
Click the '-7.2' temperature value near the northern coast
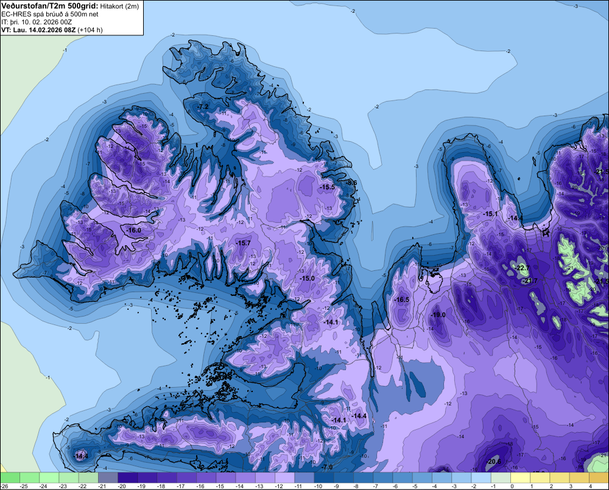[203, 107]
